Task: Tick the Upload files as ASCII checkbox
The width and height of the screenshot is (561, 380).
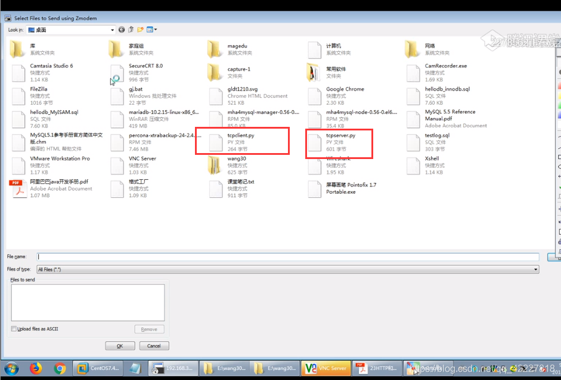Action: click(14, 329)
